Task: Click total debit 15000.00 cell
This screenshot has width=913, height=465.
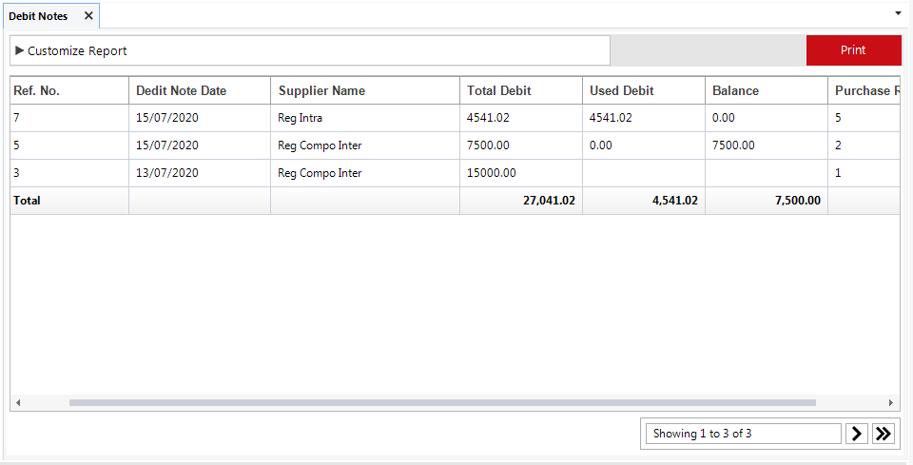Action: coord(492,173)
